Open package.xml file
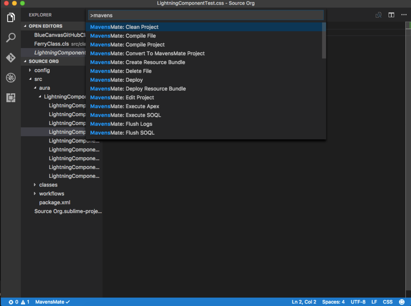This screenshot has height=306, width=411. coord(55,202)
